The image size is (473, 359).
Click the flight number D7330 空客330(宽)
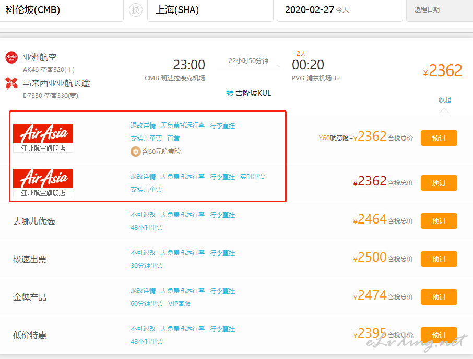tap(50, 96)
